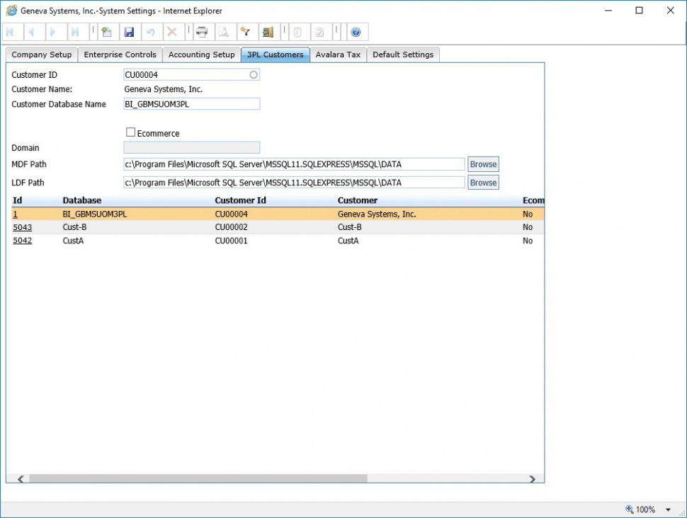The image size is (687, 518).
Task: Open the Customer ID lookup
Action: [254, 74]
